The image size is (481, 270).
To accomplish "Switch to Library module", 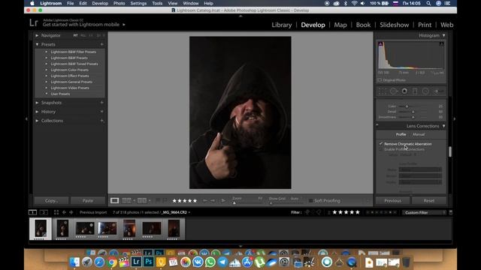I will coord(282,25).
